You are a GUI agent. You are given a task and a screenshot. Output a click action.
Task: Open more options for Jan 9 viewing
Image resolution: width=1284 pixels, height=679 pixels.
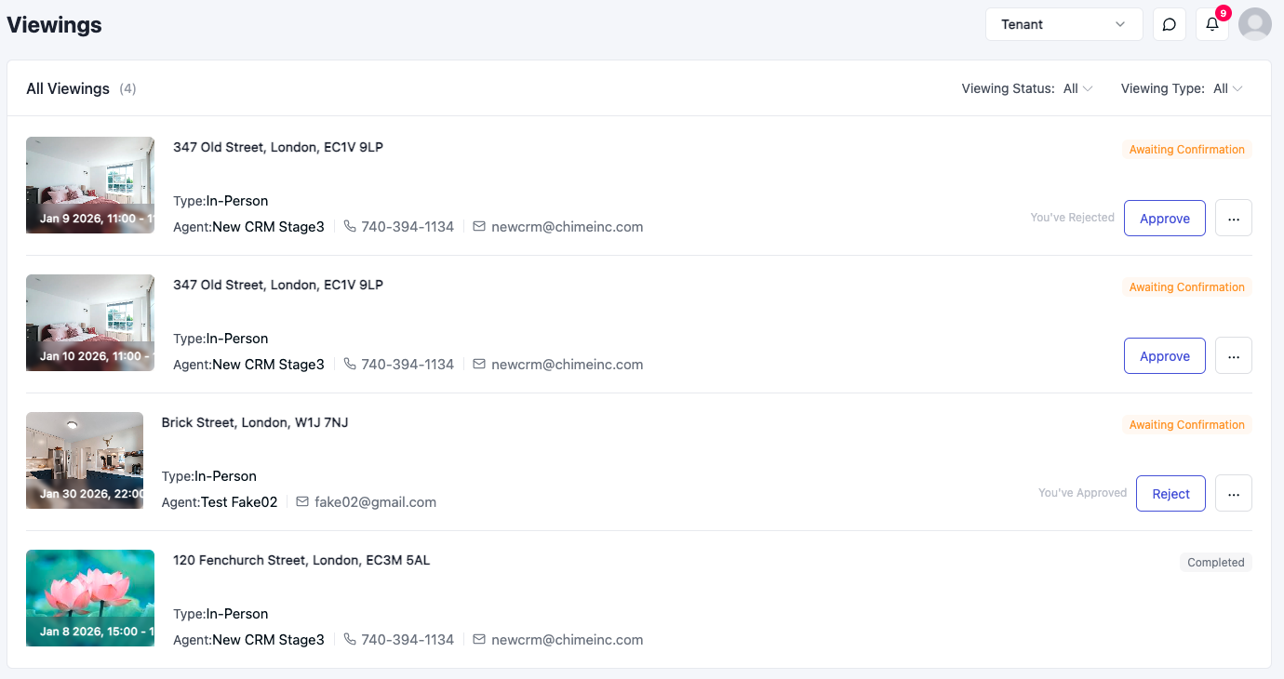point(1234,219)
